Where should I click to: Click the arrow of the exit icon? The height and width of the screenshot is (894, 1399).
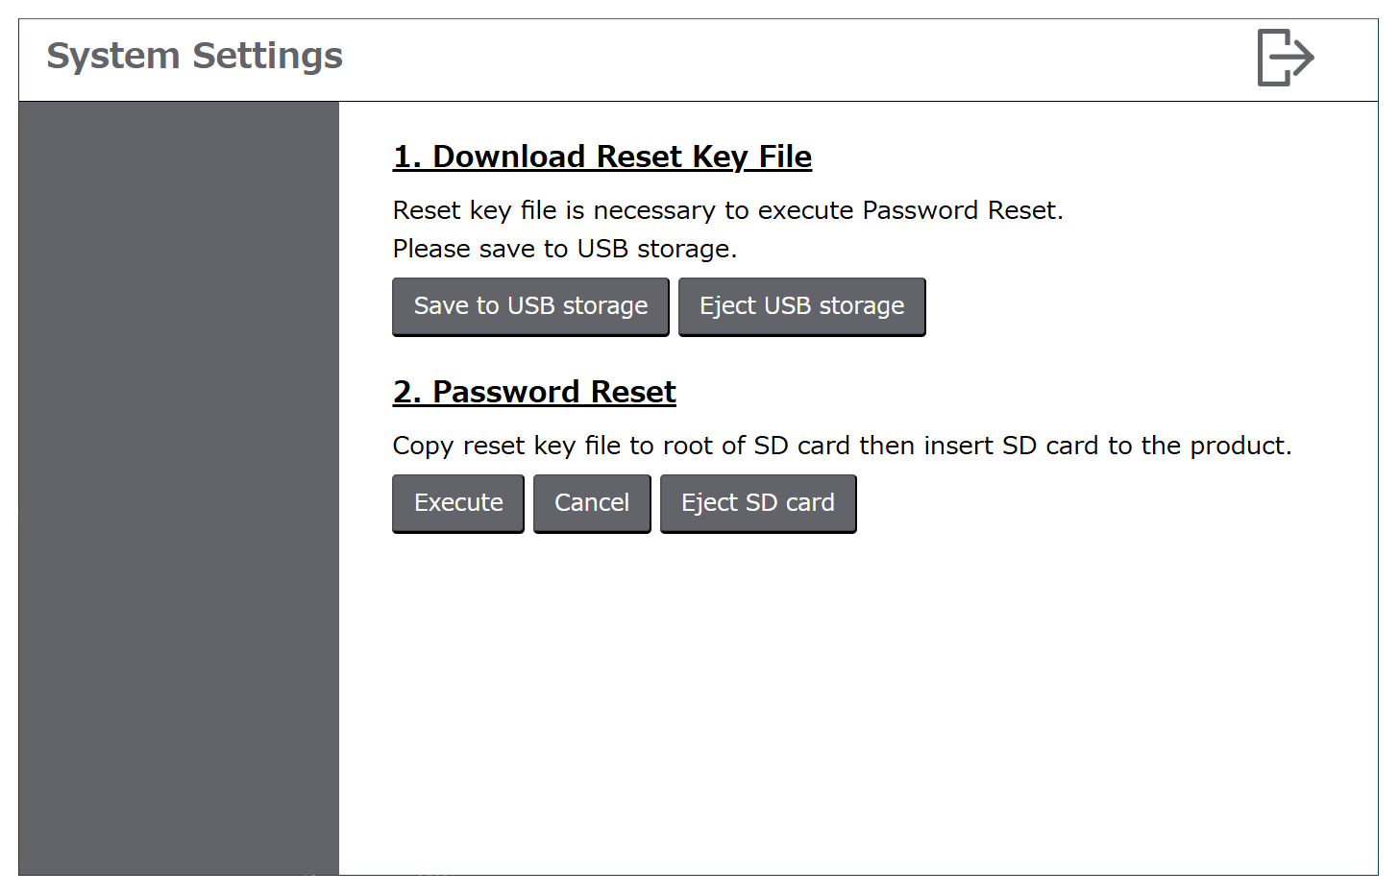pyautogui.click(x=1293, y=58)
